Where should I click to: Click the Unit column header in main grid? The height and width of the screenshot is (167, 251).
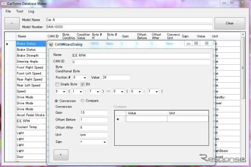[225, 36]
